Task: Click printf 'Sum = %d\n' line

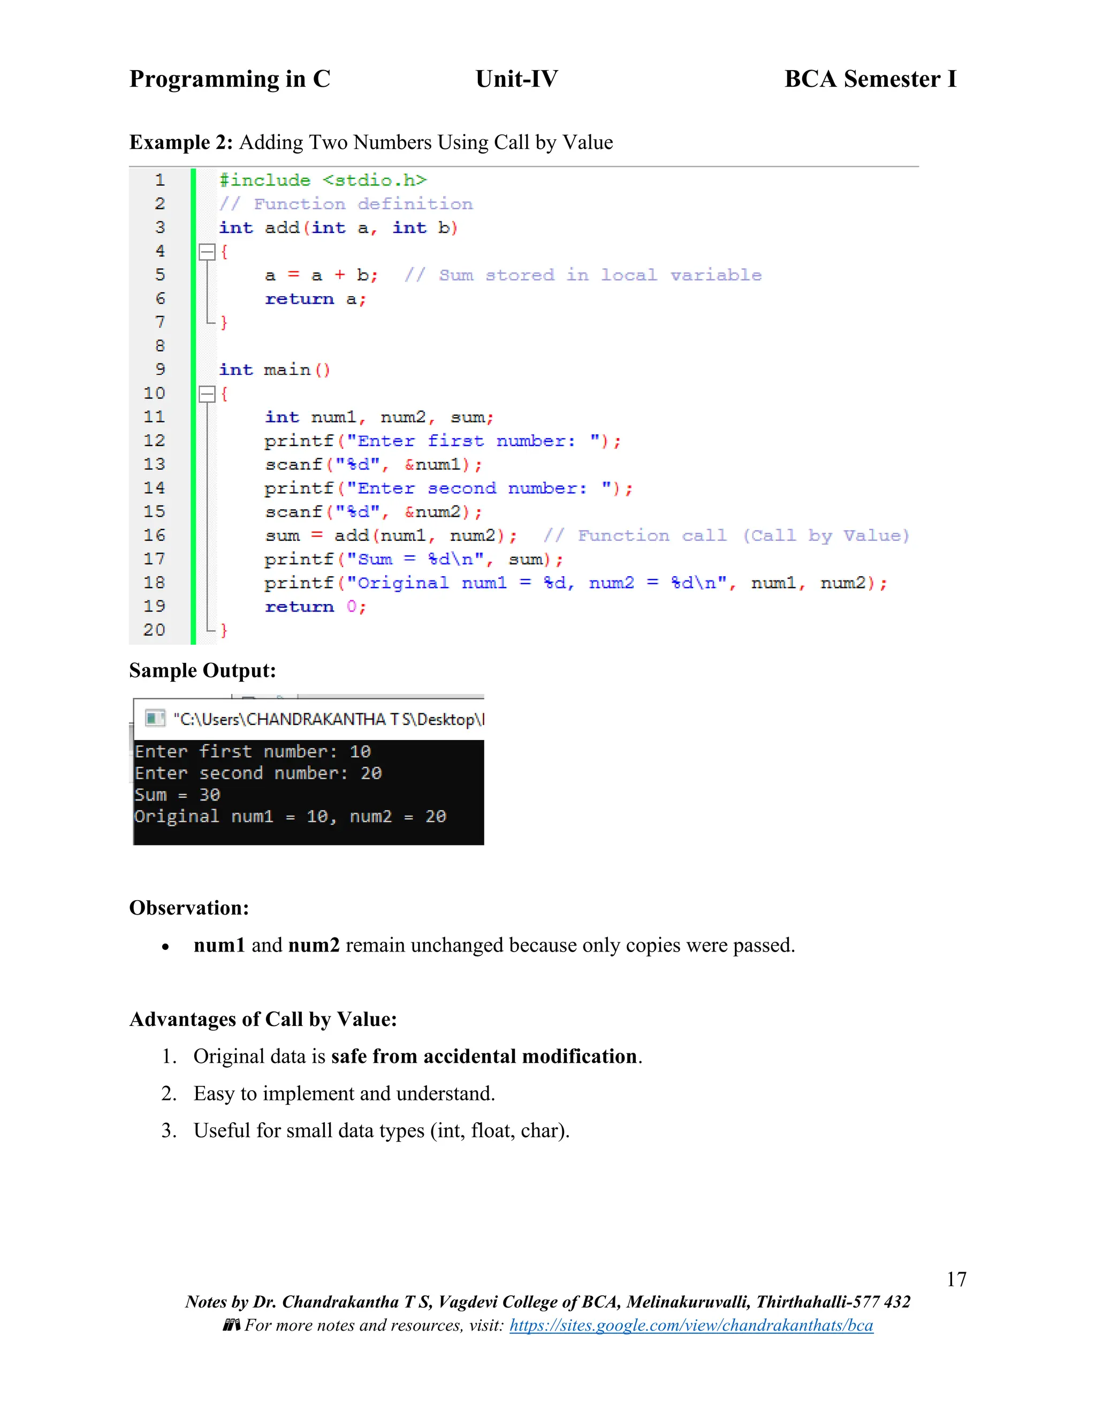Action: [414, 560]
